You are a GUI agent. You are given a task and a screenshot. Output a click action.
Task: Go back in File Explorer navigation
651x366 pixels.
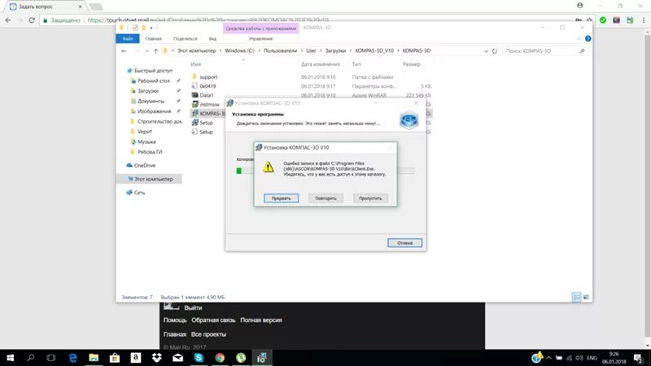click(x=124, y=51)
